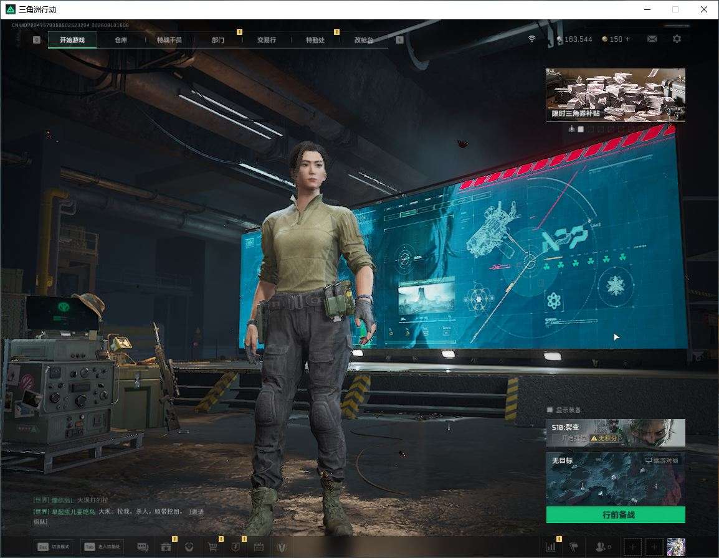Click the second empty teammate plus slot
Image resolution: width=719 pixels, height=558 pixels.
(x=654, y=547)
